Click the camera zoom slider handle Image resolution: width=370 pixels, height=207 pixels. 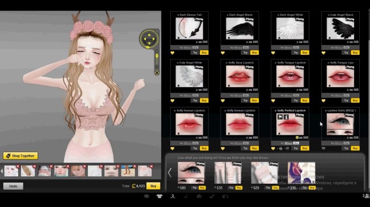(x=157, y=56)
